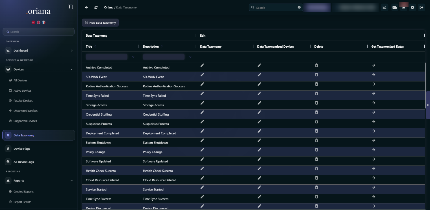Delete the Time Sync Failed taxonomy

316,94
